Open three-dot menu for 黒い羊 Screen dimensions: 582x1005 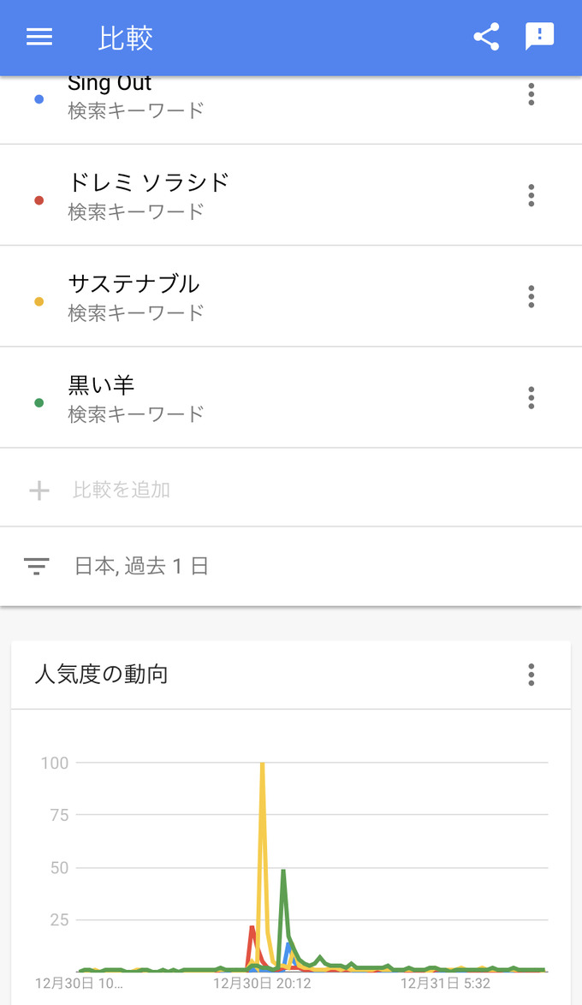pos(531,397)
